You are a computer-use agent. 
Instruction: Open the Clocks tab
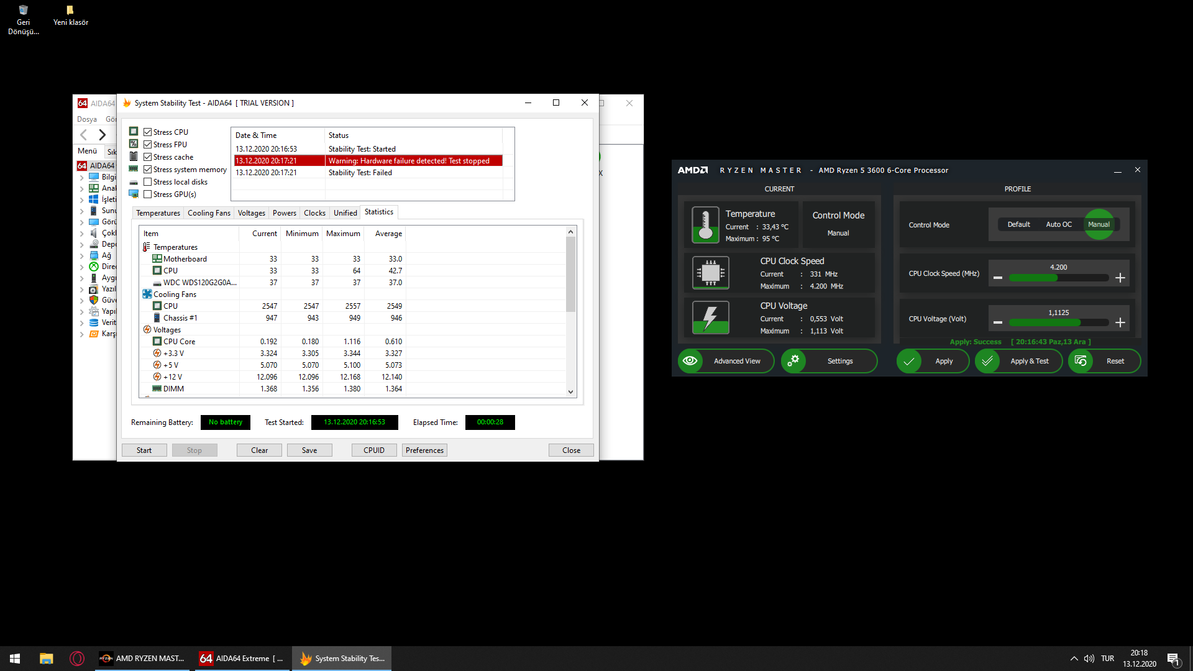(314, 213)
